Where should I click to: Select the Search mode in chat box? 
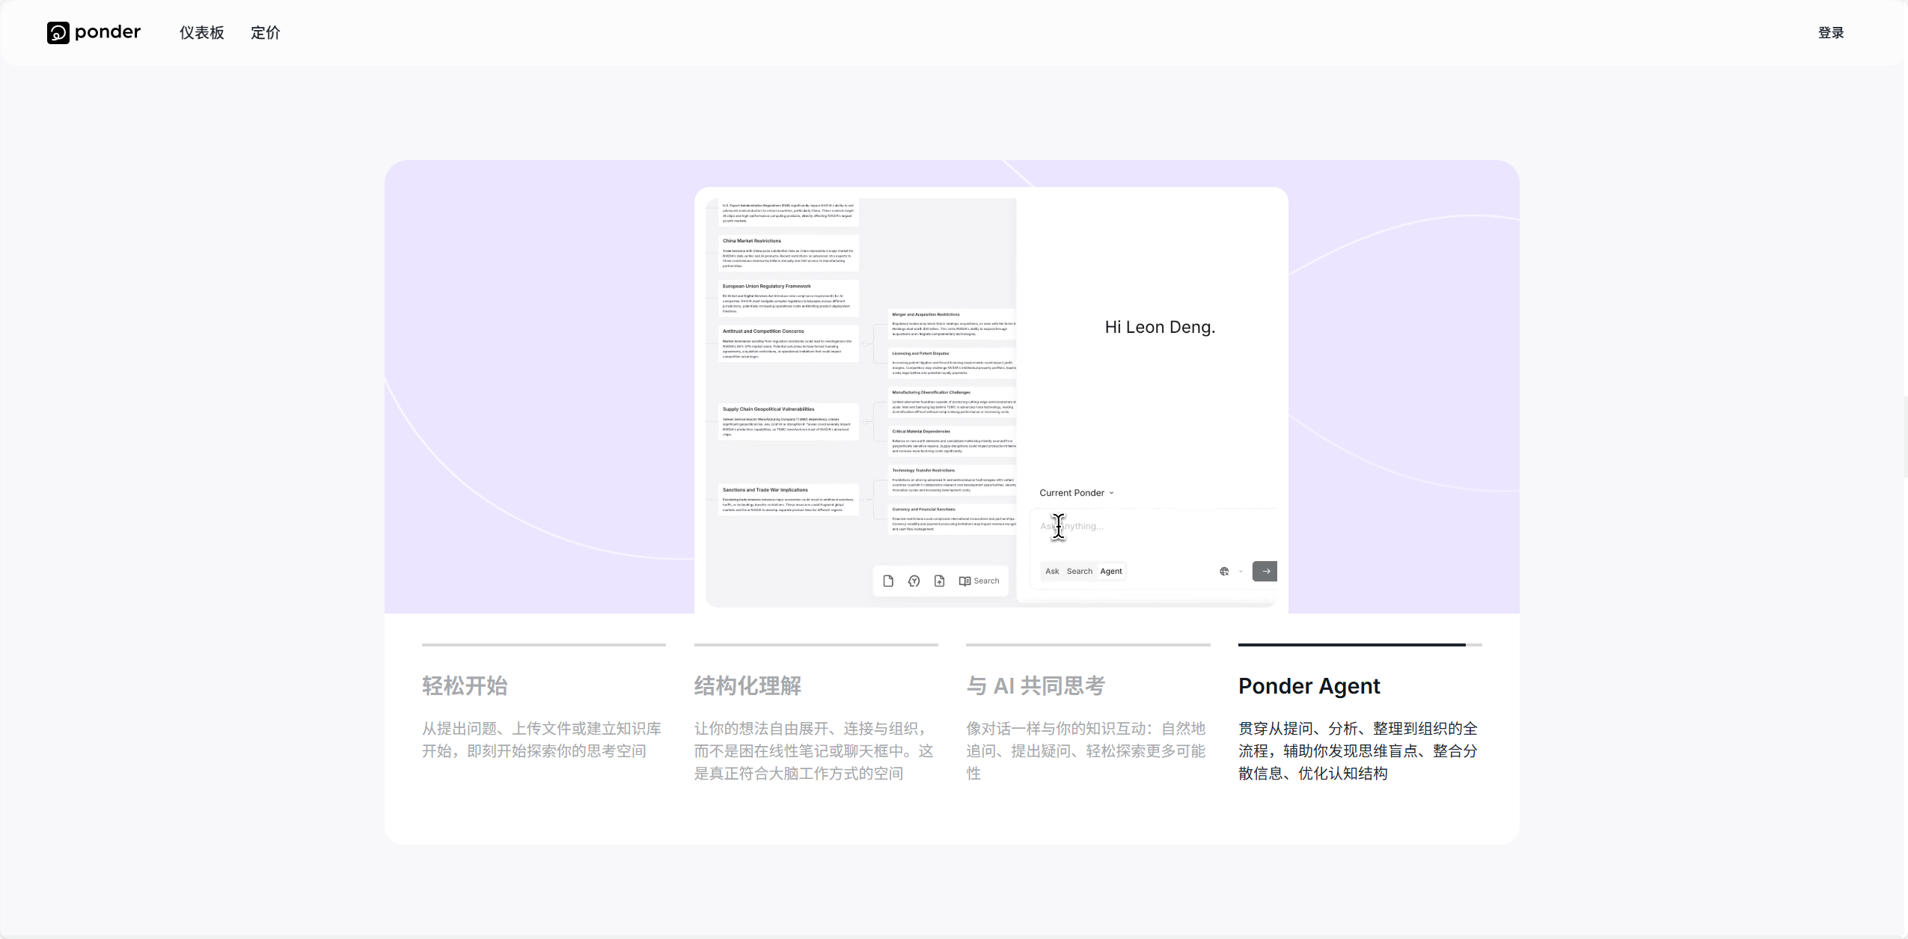[x=1079, y=571]
